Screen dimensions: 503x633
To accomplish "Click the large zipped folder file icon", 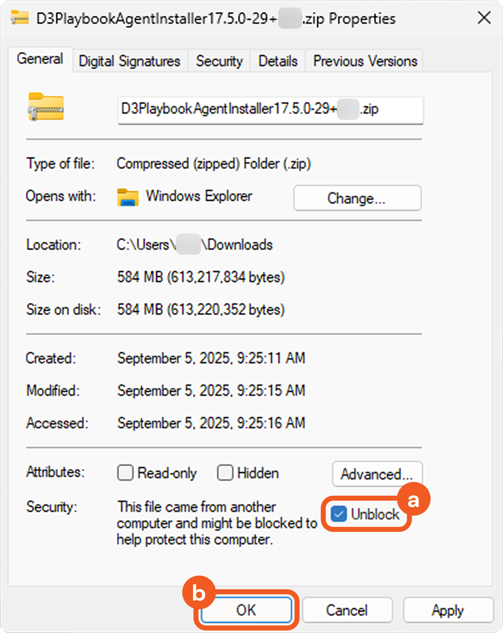I will (x=46, y=107).
